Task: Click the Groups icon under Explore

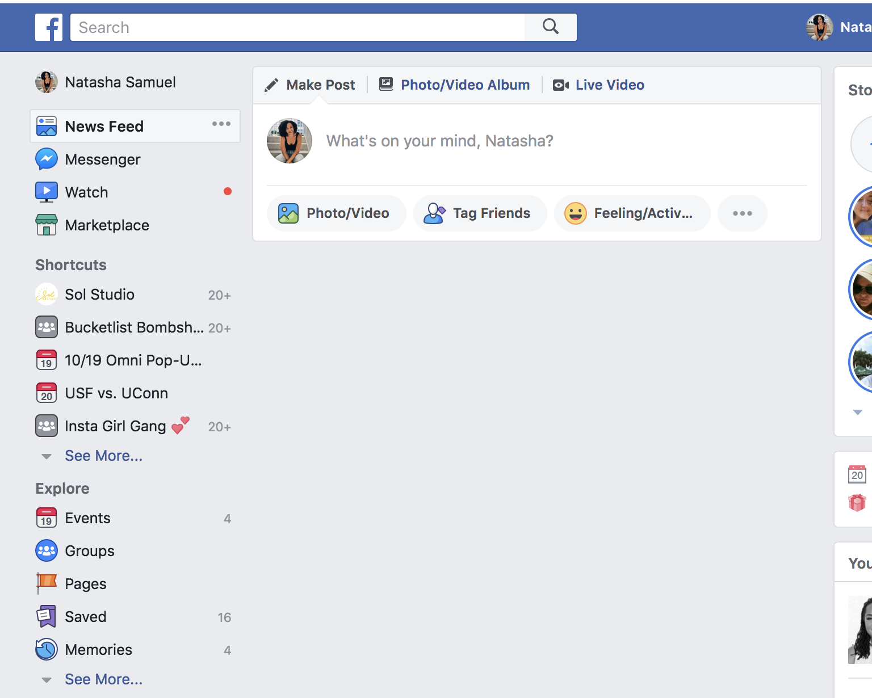Action: pos(47,550)
